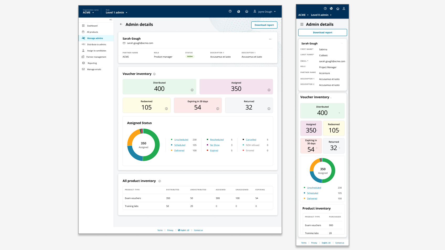Click info icon on Assigned 350 card
Screen dimensions: 445x250
(x=269, y=90)
